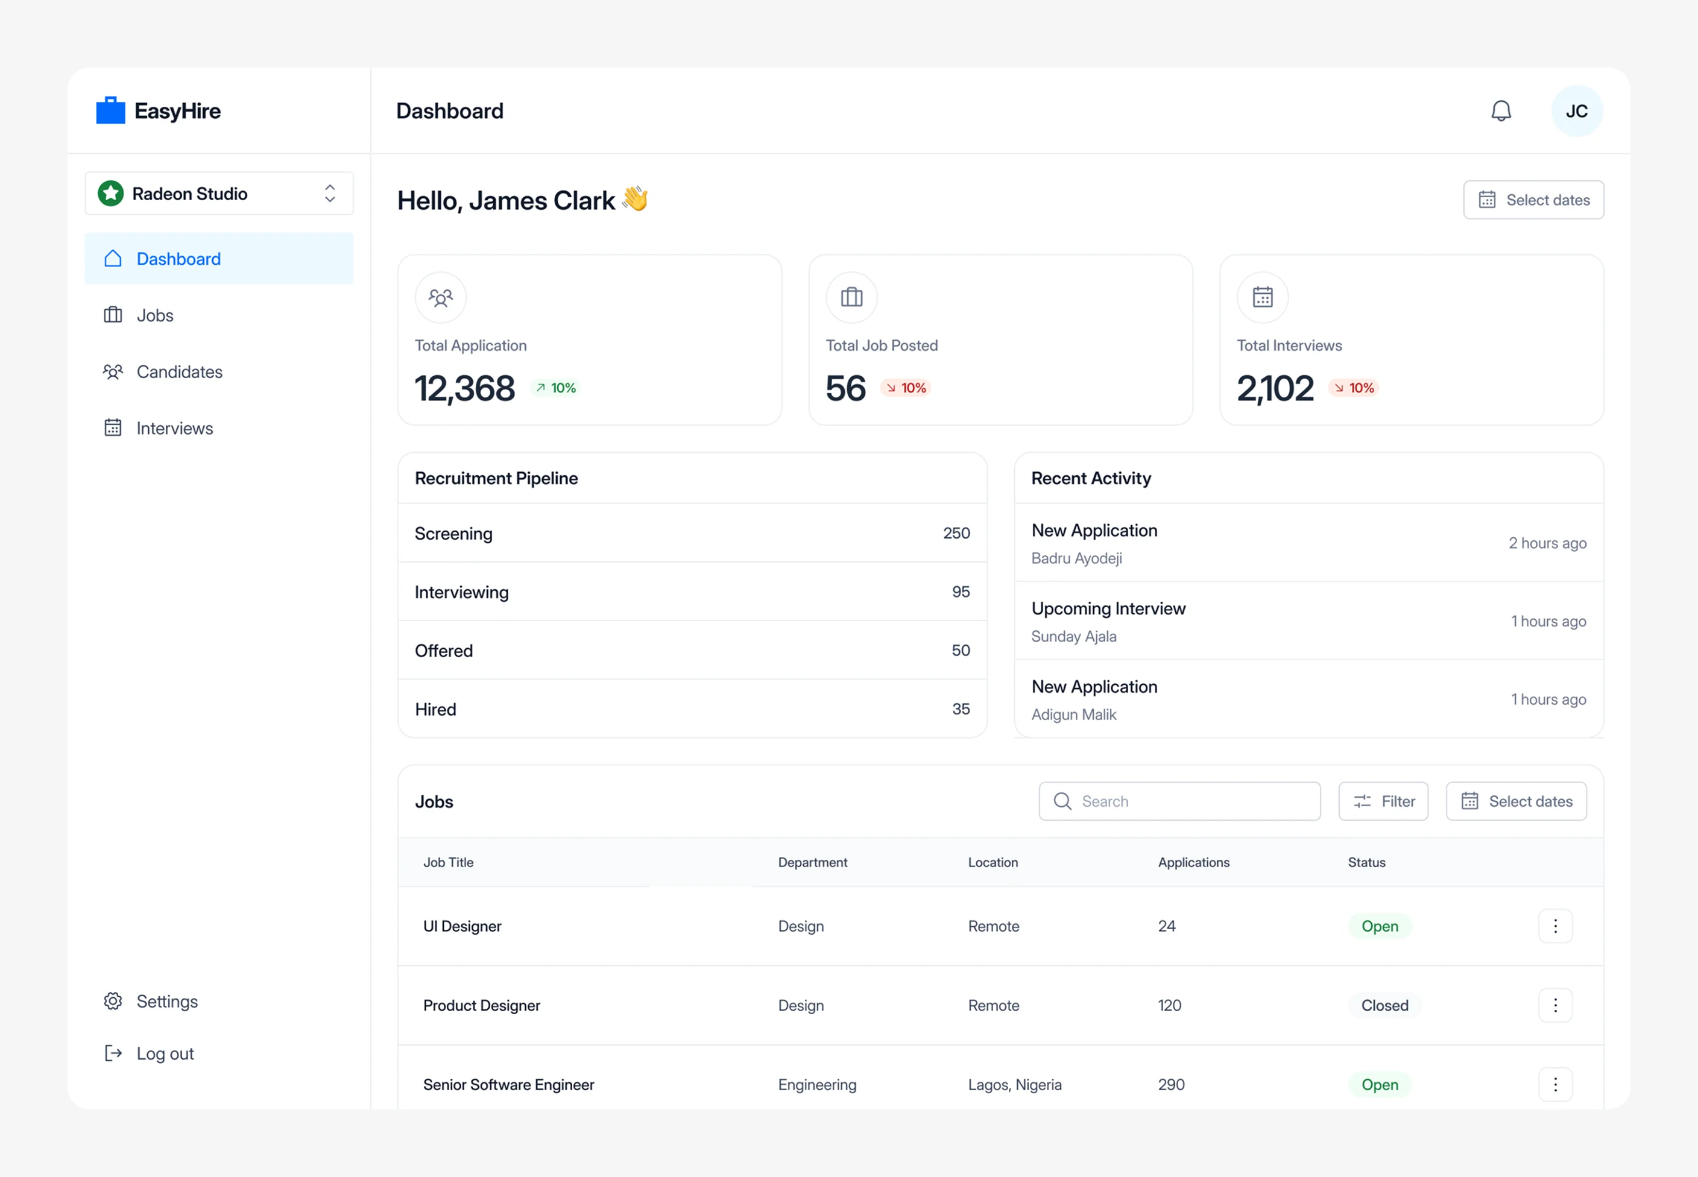Image resolution: width=1698 pixels, height=1177 pixels.
Task: Open Settings in the sidebar
Action: coord(219,1001)
